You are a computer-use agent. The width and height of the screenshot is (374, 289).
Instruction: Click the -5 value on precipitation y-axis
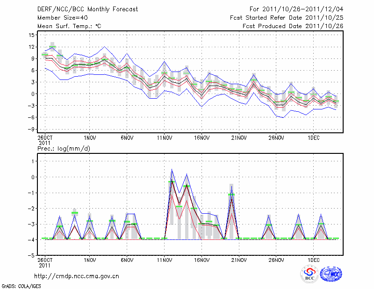[x=31, y=256]
